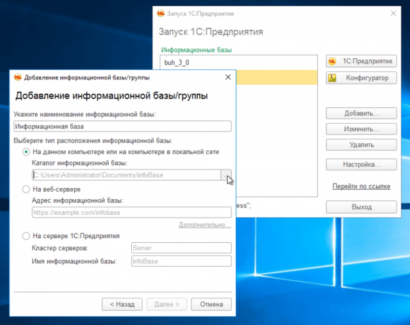Select На сервере 1С:Предприятия radio option
The width and height of the screenshot is (410, 325).
pos(26,236)
